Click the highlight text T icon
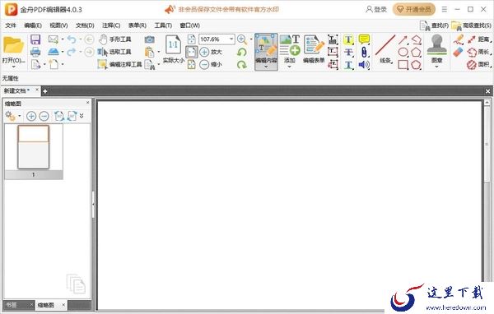This screenshot has width=494, height=314. coord(348,39)
